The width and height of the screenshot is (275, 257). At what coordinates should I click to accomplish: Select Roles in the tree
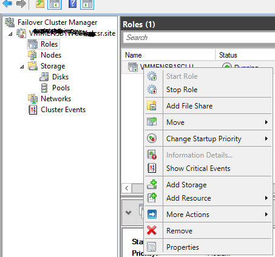tap(49, 44)
